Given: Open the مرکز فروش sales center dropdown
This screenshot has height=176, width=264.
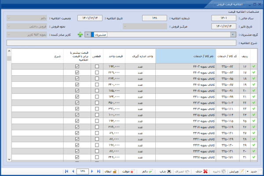Looking at the screenshot, I should pos(145,26).
